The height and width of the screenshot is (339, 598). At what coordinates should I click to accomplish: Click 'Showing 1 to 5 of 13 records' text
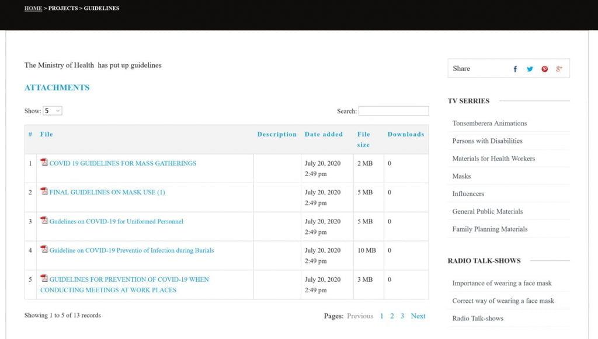click(x=62, y=315)
